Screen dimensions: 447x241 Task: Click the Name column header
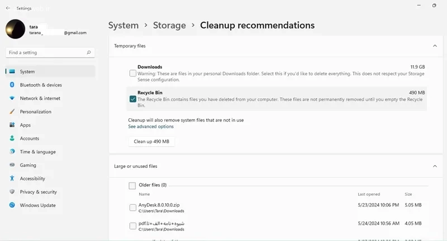click(x=144, y=194)
